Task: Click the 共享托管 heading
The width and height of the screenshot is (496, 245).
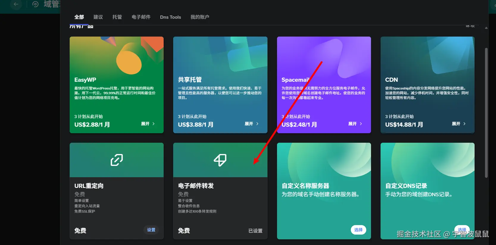Action: tap(190, 80)
